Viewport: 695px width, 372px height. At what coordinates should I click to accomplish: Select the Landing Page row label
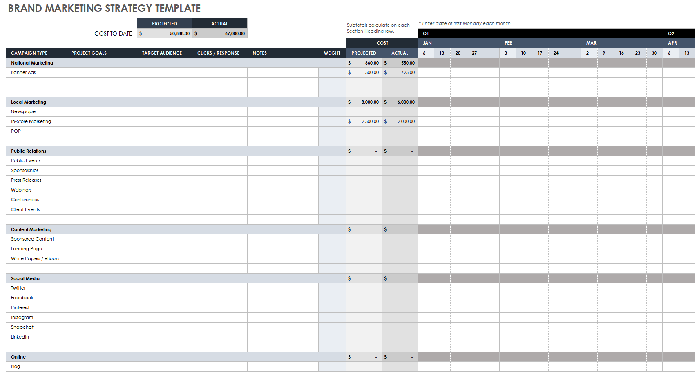click(27, 249)
